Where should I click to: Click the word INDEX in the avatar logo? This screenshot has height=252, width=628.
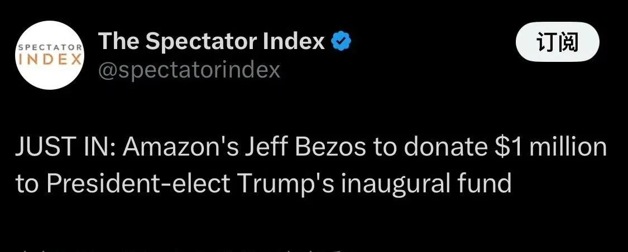coord(50,59)
